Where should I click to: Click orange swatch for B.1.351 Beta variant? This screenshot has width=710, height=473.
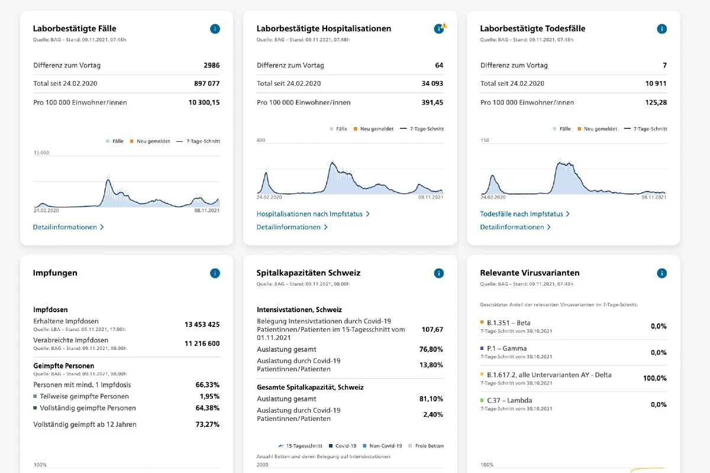482,323
